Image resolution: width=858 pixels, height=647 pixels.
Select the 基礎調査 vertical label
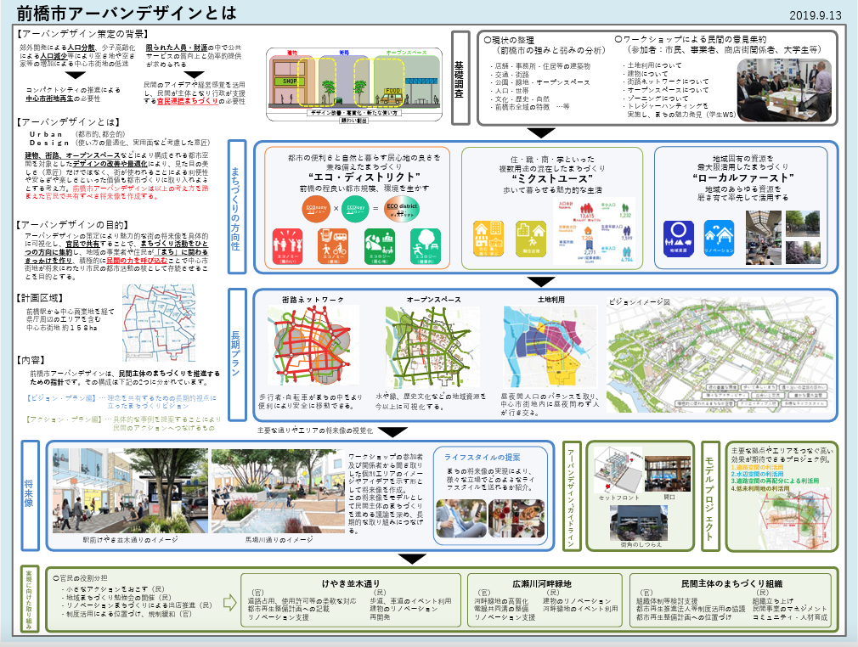460,78
